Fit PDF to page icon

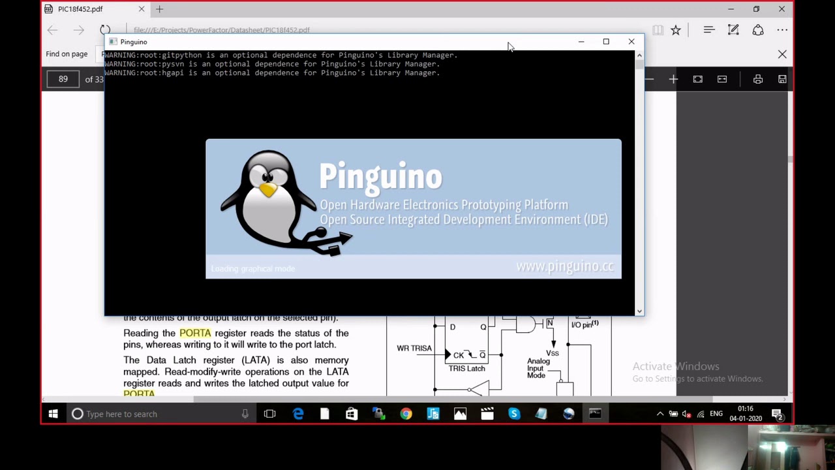(698, 79)
